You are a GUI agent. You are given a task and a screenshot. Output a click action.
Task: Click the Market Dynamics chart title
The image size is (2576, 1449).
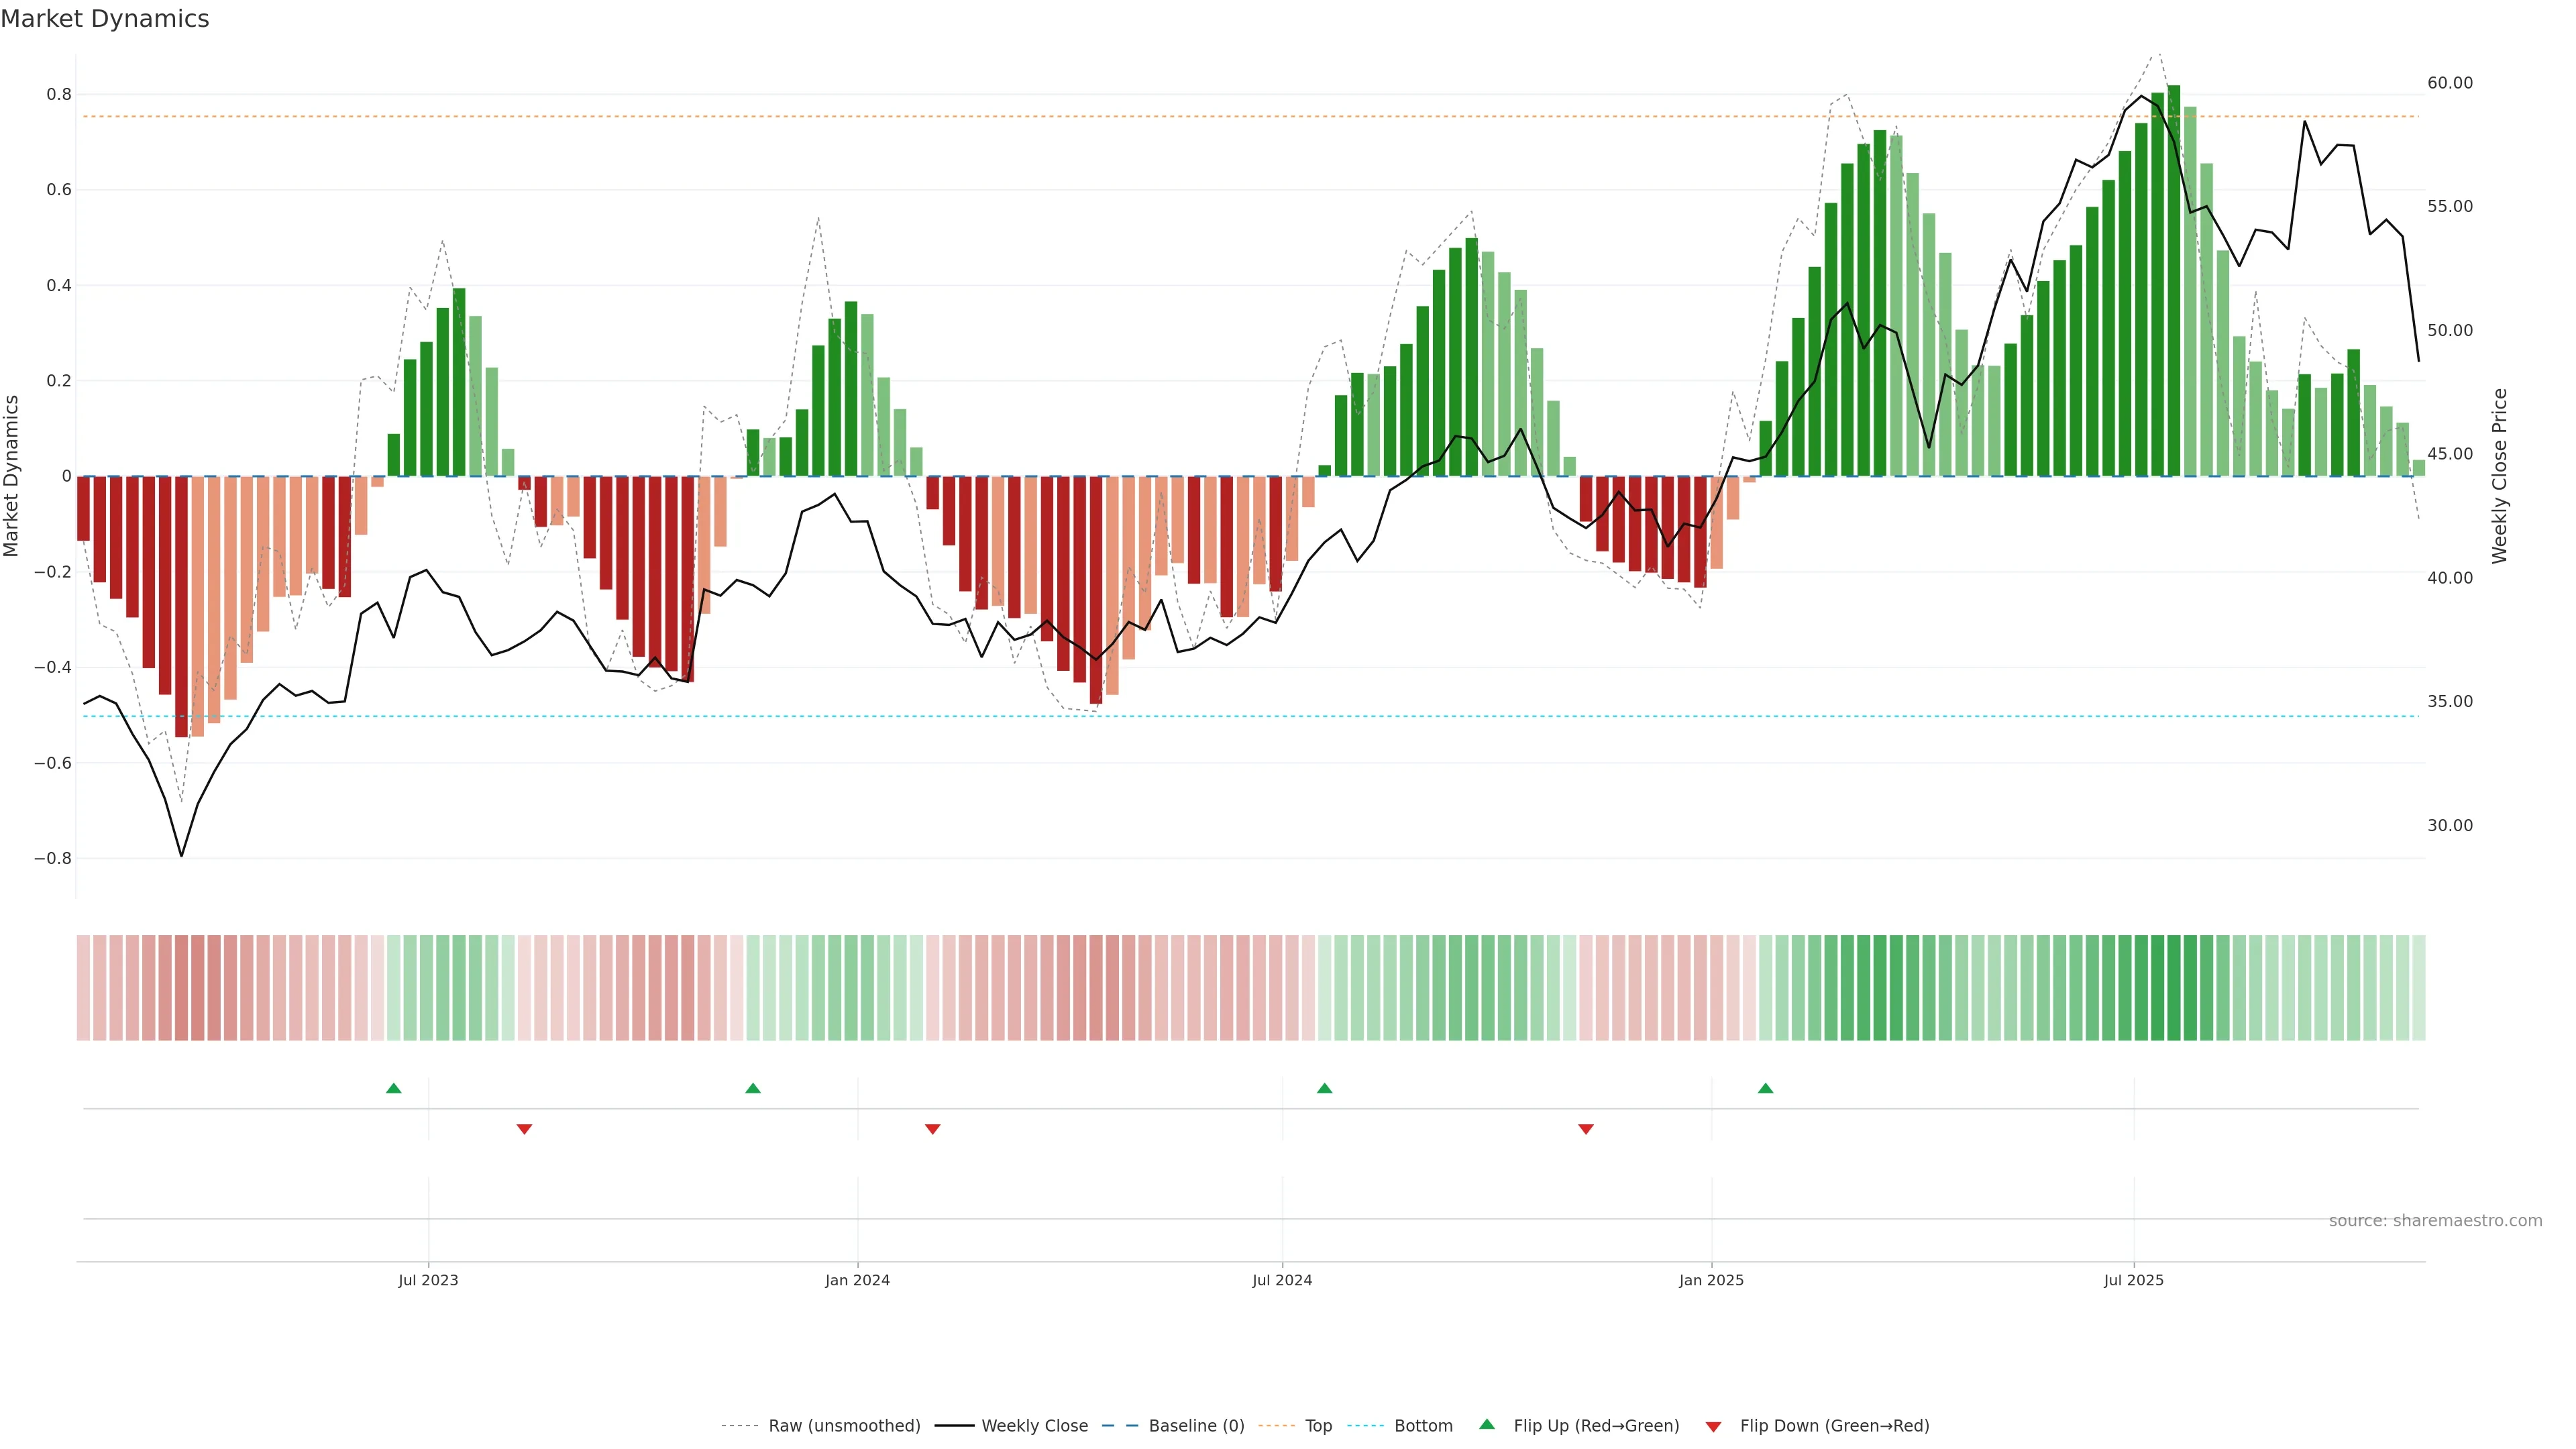pyautogui.click(x=105, y=19)
